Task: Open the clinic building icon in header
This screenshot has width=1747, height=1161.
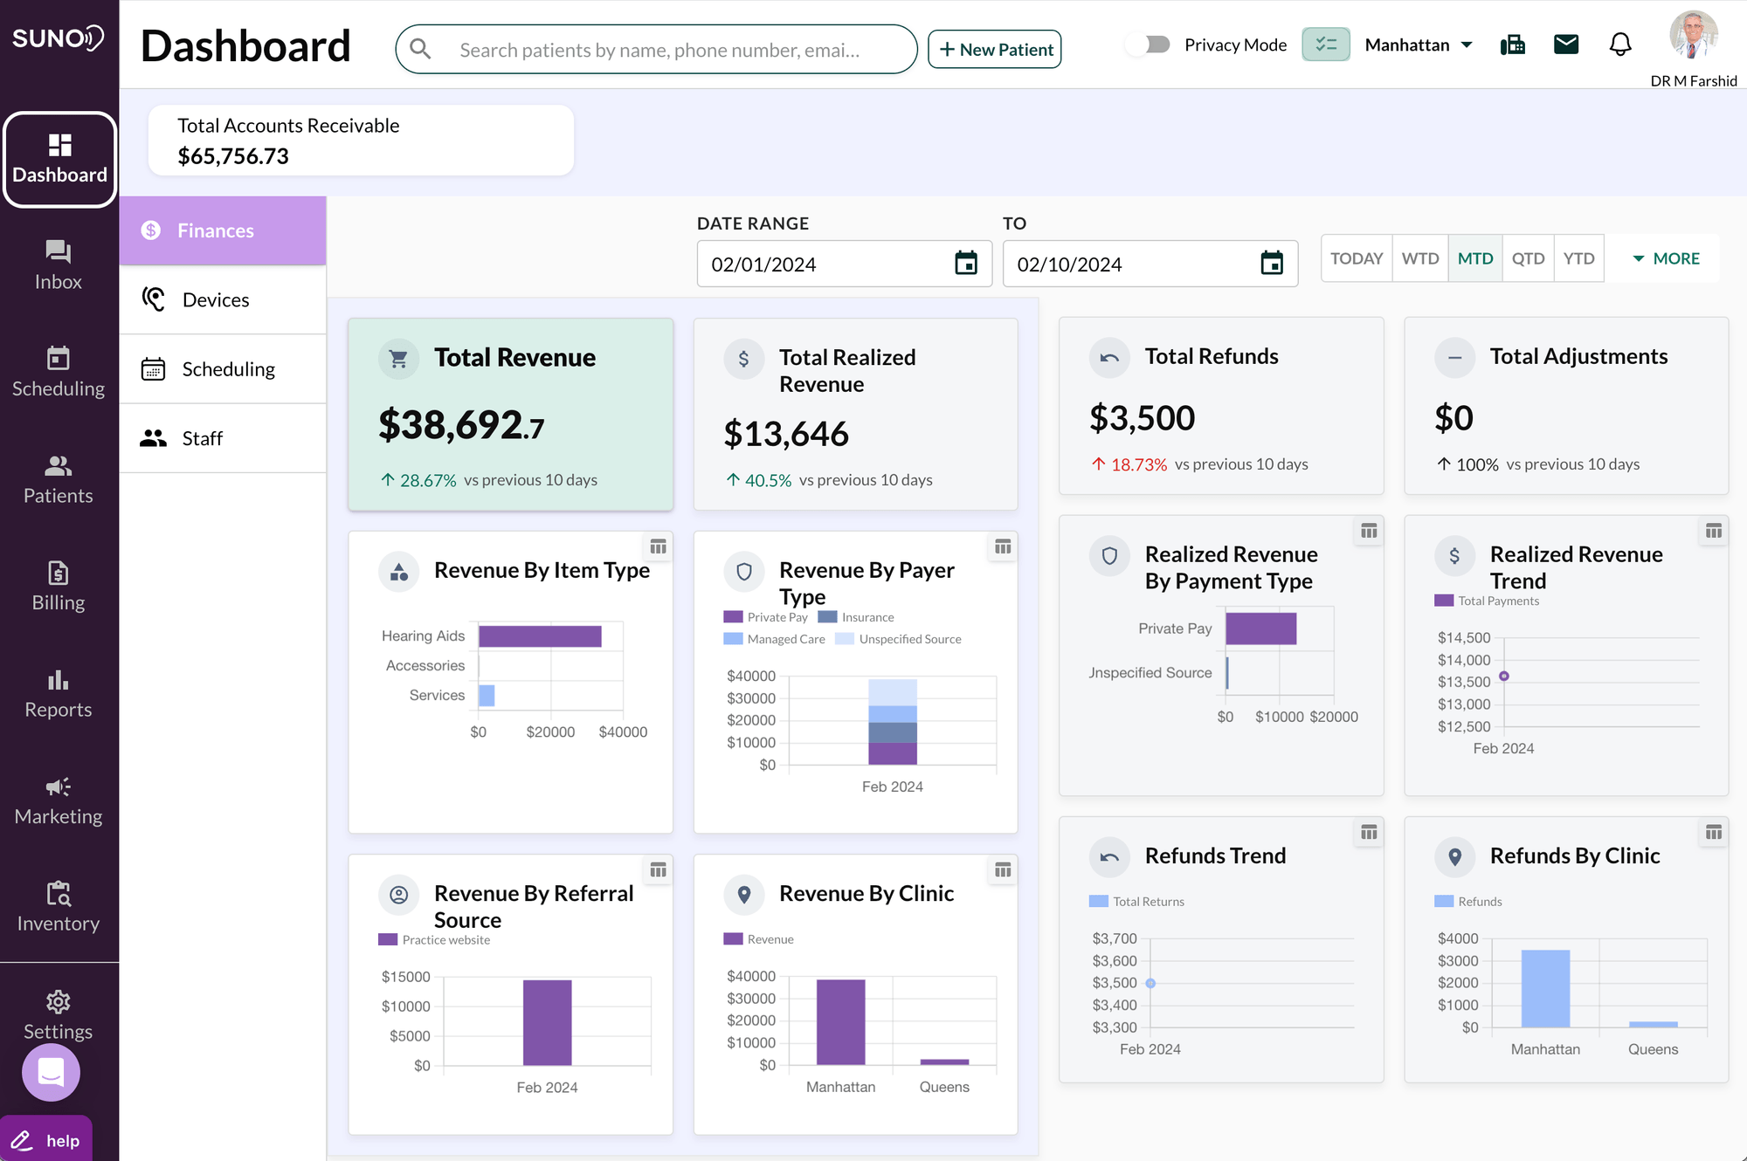Action: click(x=1512, y=45)
